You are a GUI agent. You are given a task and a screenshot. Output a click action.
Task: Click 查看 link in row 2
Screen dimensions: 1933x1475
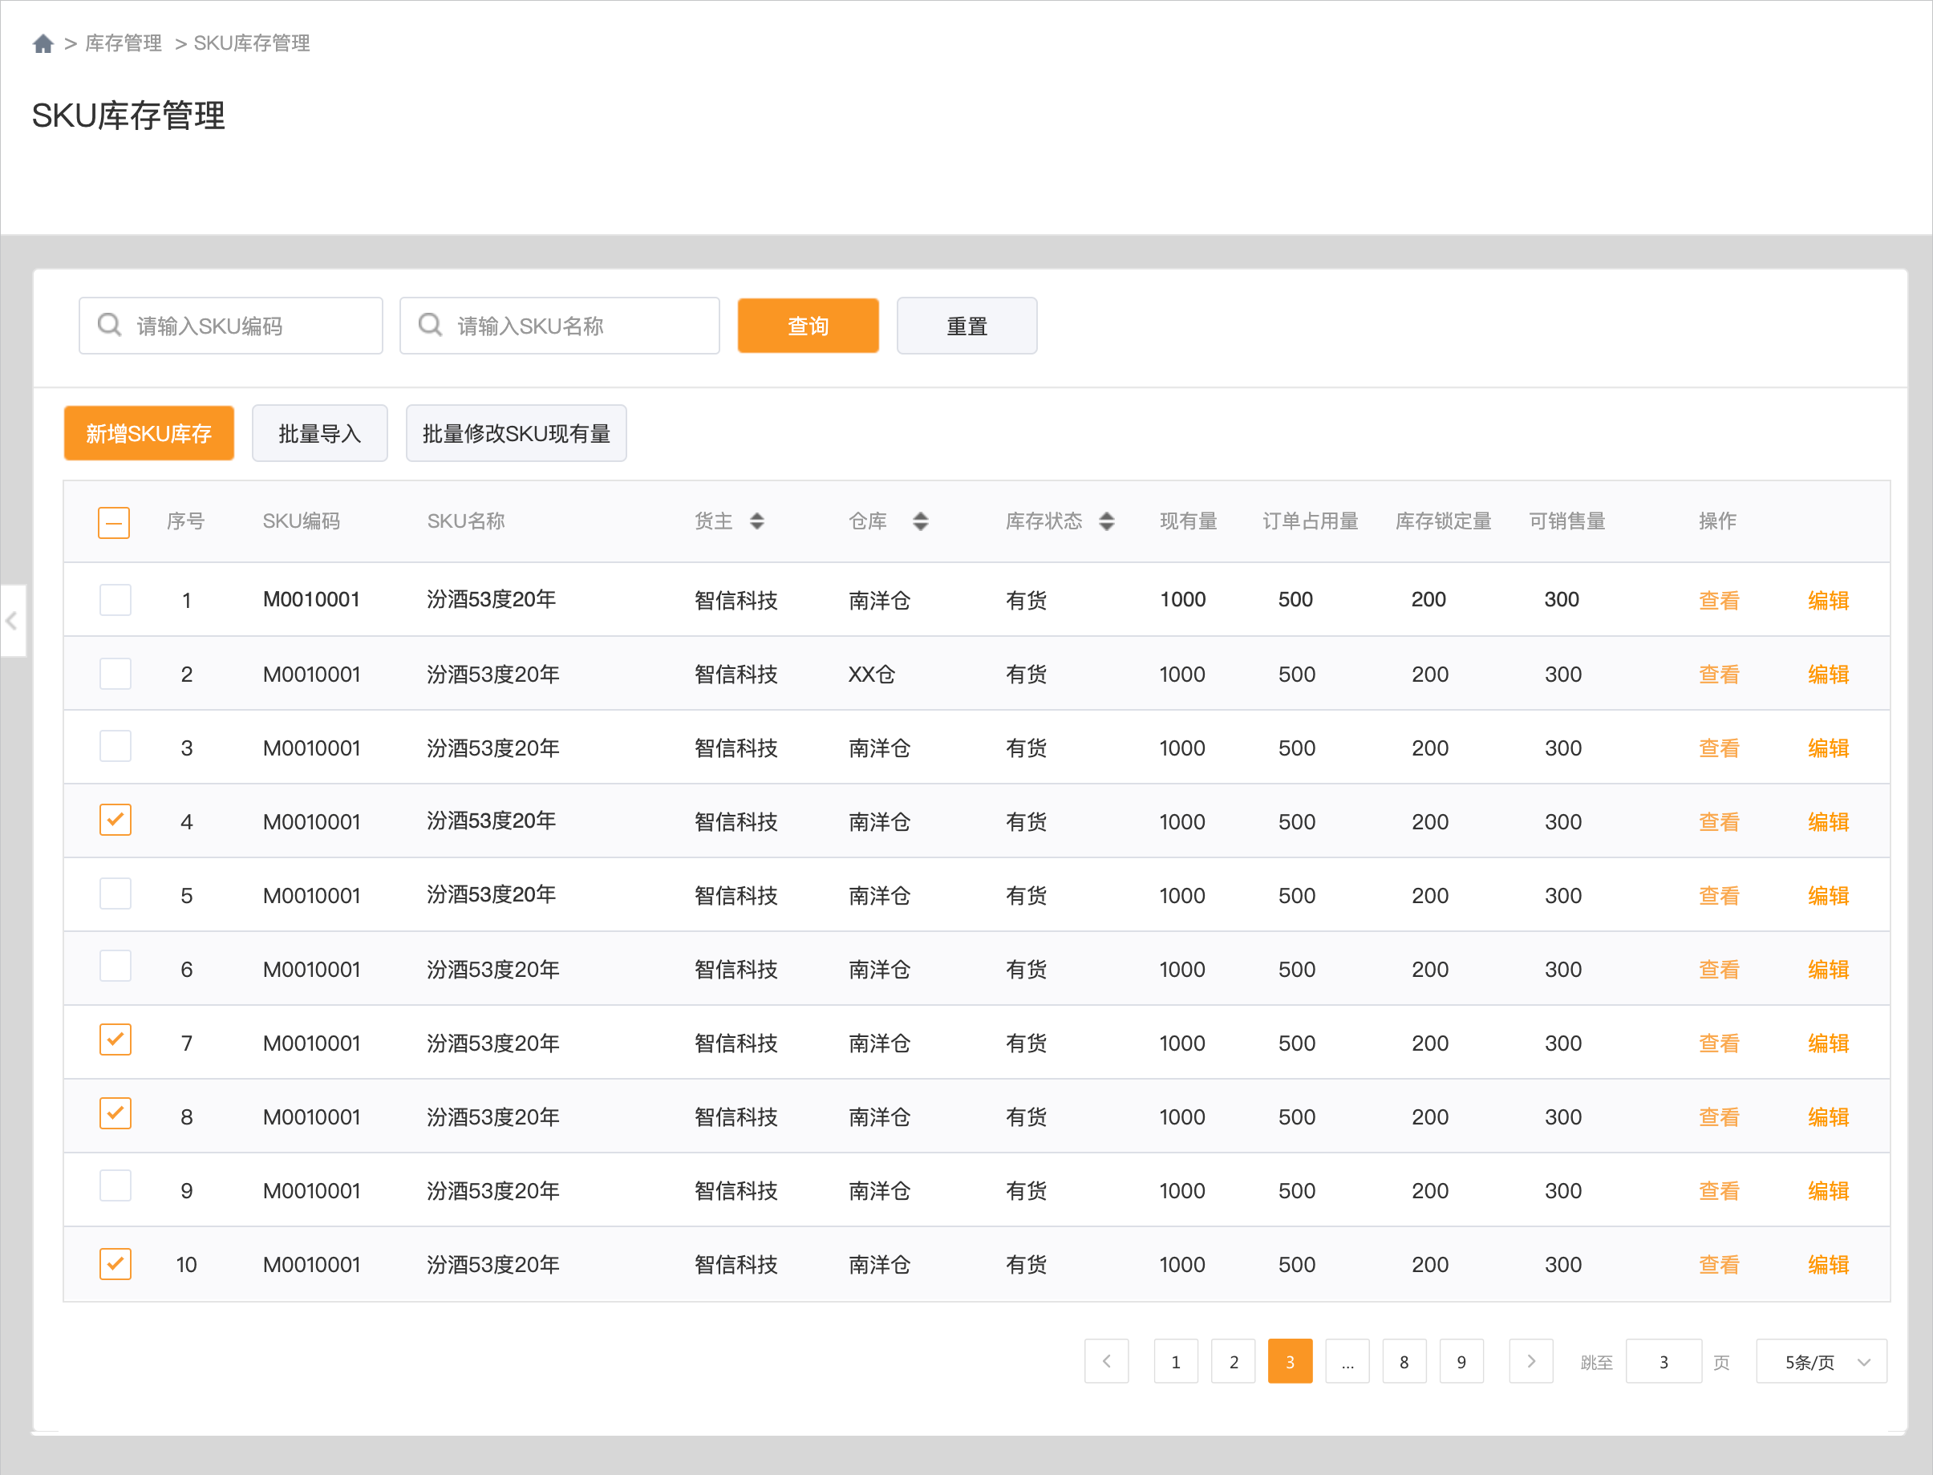tap(1719, 675)
